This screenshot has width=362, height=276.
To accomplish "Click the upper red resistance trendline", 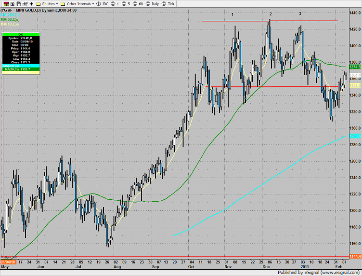I will (270, 21).
